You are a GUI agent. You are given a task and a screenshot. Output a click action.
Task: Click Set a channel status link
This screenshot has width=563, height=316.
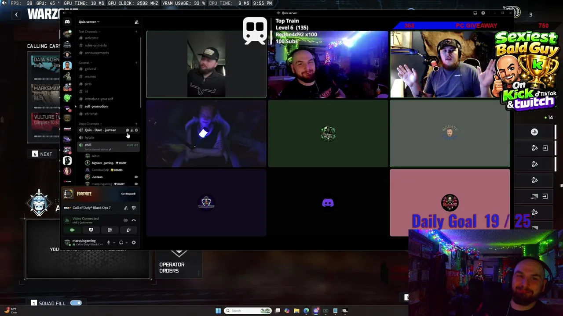[x=97, y=149]
